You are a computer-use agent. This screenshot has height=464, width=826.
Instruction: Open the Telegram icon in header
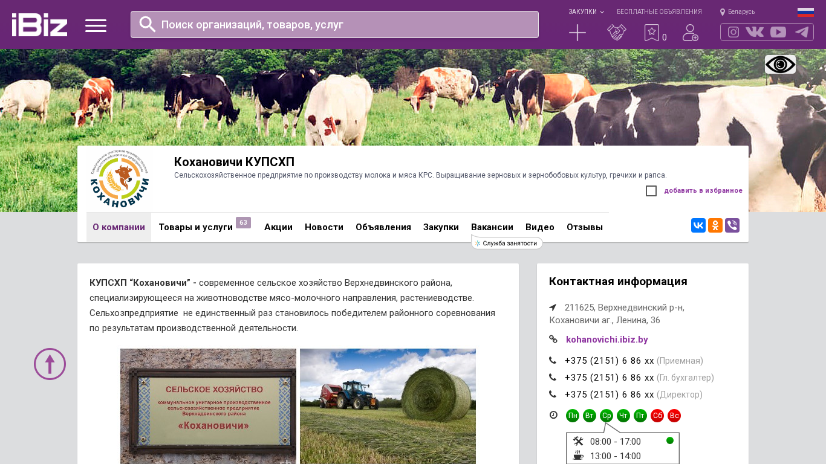[802, 32]
